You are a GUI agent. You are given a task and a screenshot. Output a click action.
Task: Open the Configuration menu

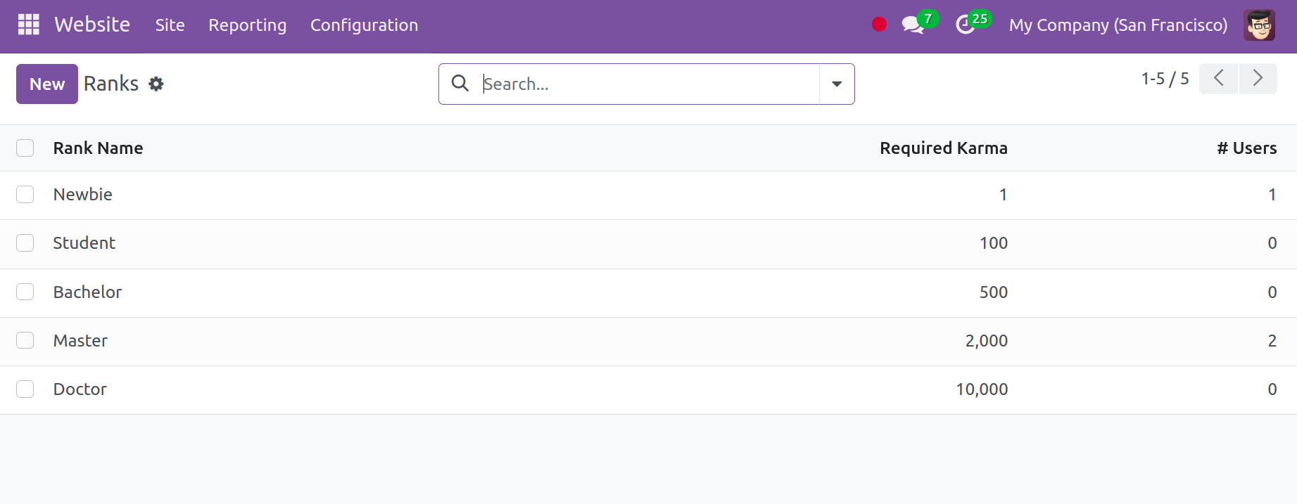tap(364, 25)
